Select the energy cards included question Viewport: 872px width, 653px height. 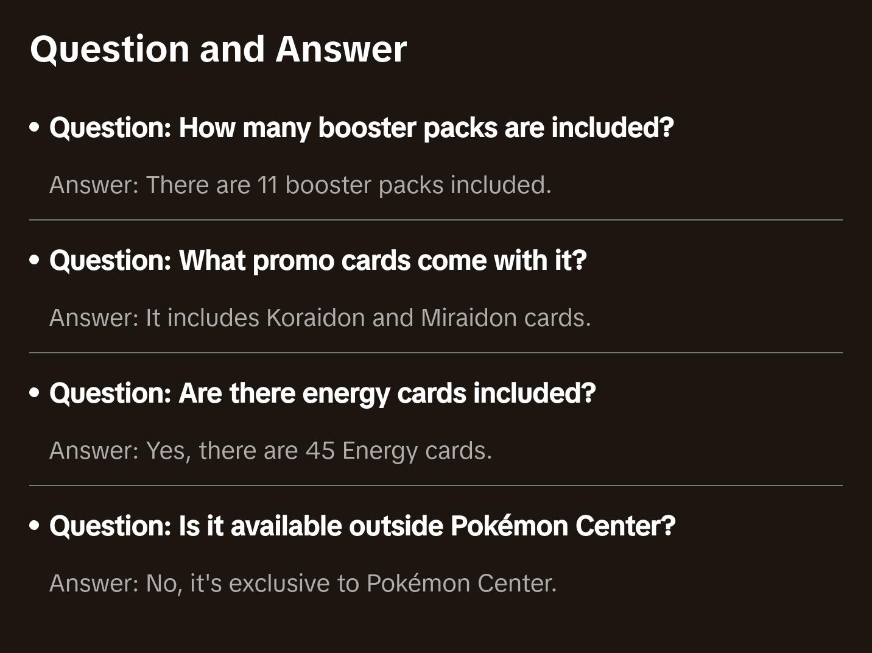(x=322, y=394)
